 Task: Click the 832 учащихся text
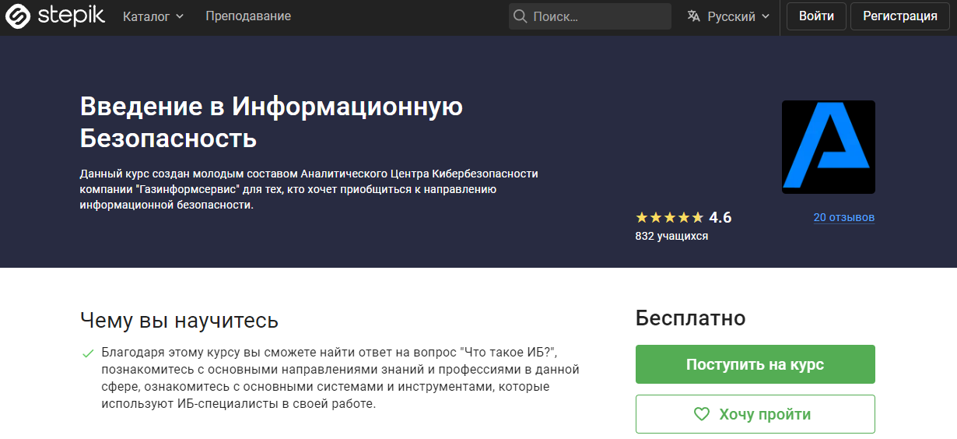point(671,236)
